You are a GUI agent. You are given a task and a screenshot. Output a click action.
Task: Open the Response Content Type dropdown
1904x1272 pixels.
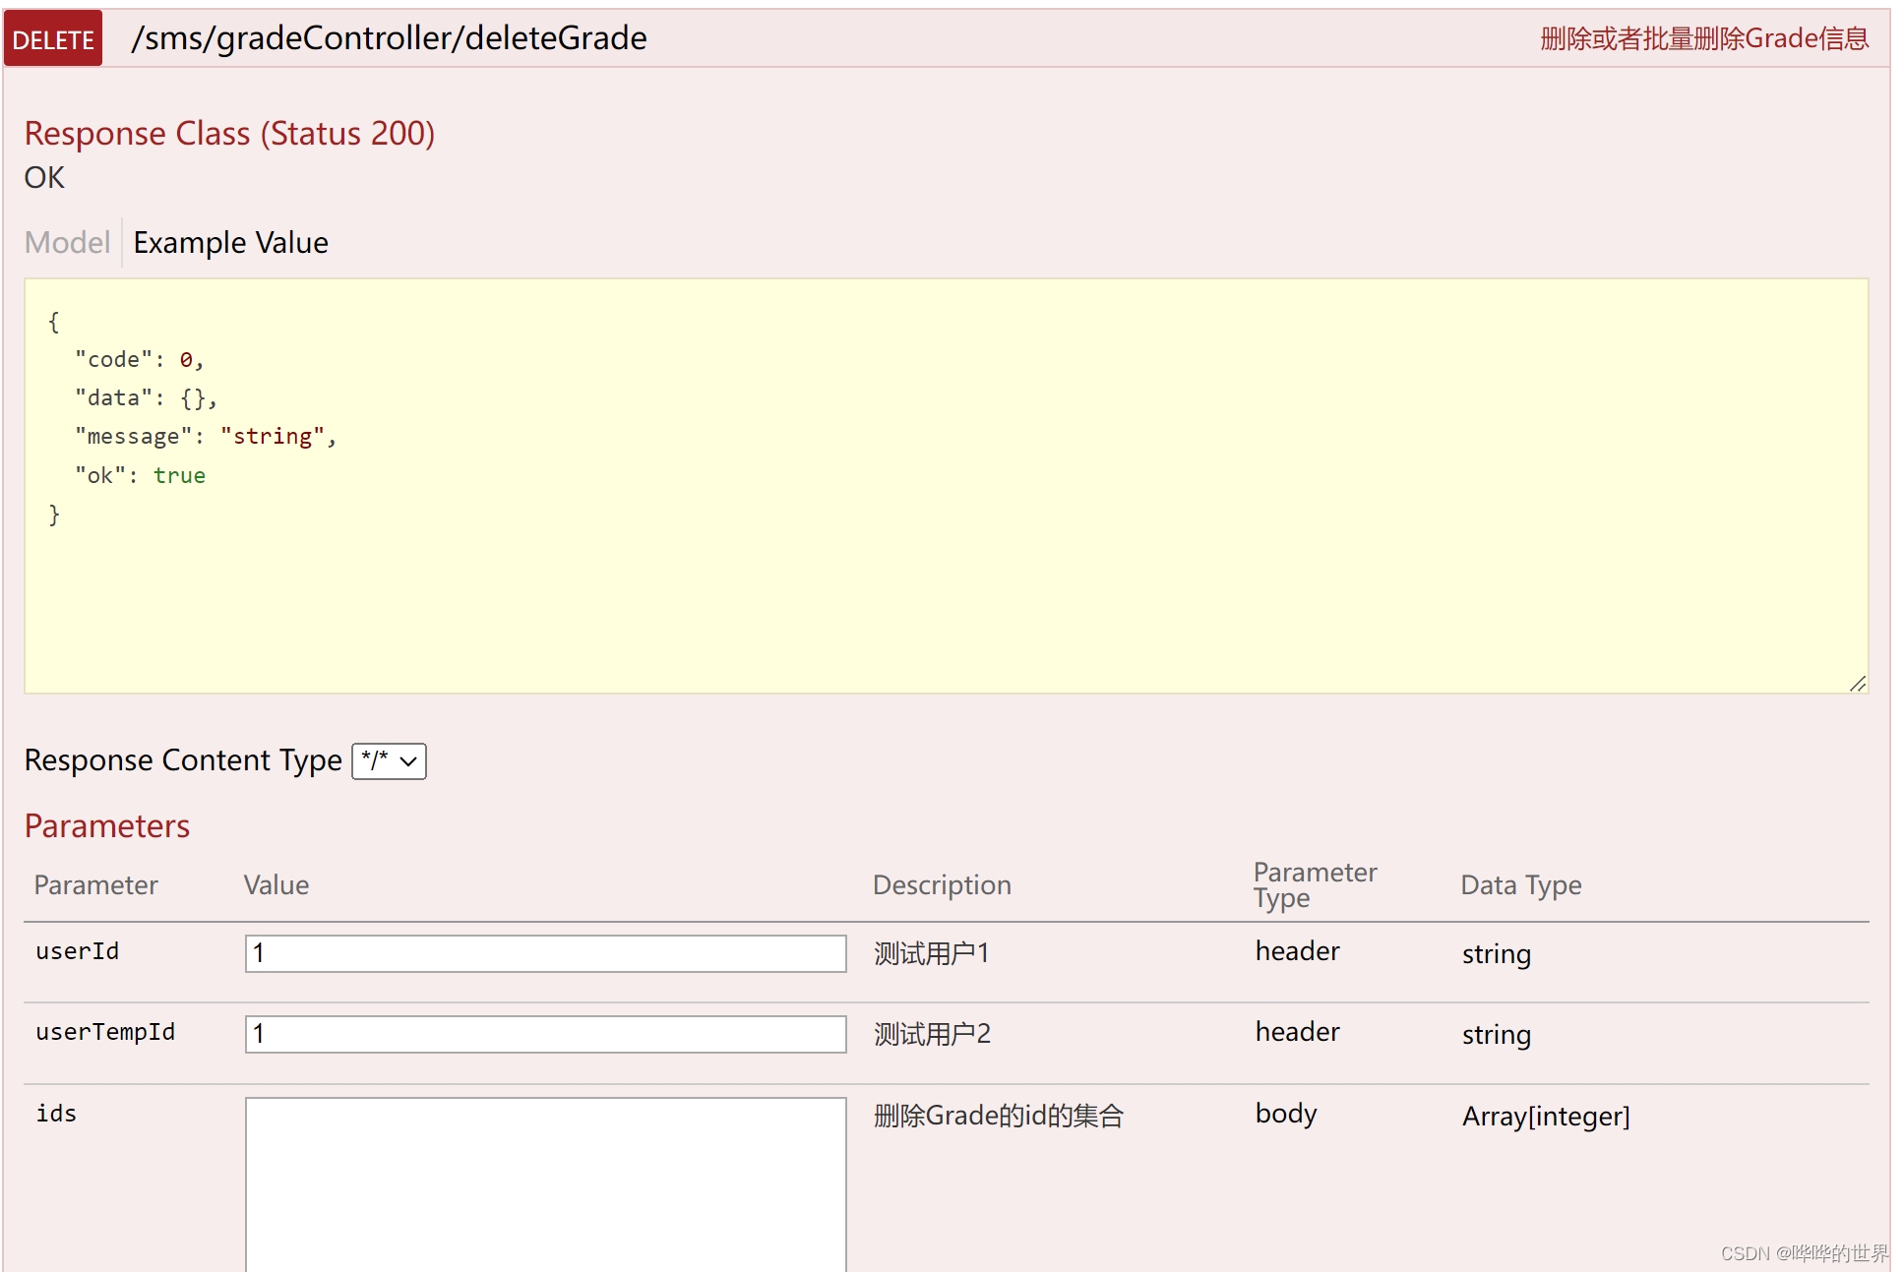coord(388,760)
